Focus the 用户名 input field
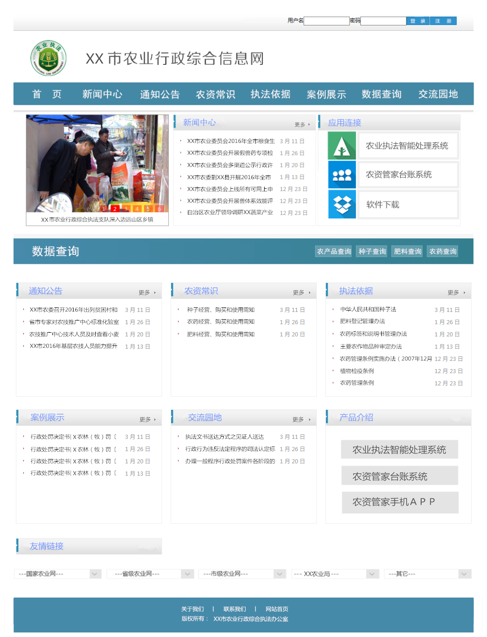 point(326,21)
